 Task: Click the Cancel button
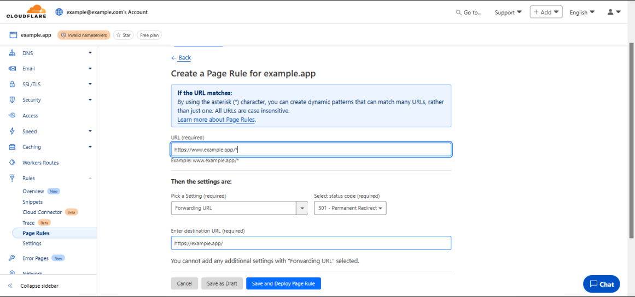(x=184, y=284)
